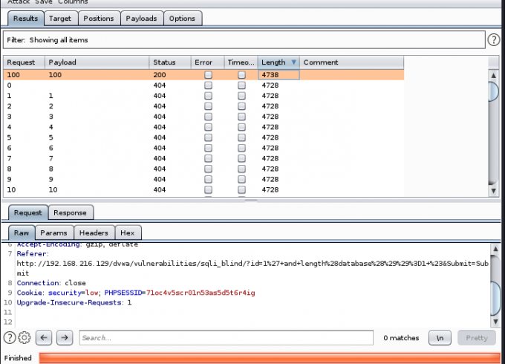Select result row with payload 10
Screen dimensions: 505x364
[x=203, y=189]
